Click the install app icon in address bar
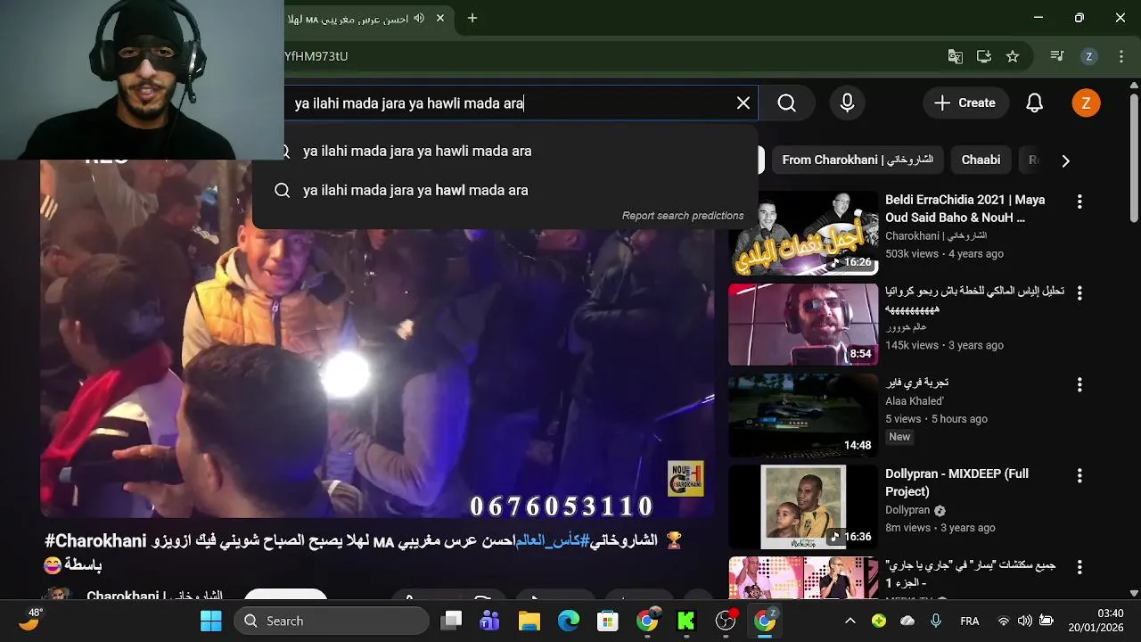 (984, 56)
